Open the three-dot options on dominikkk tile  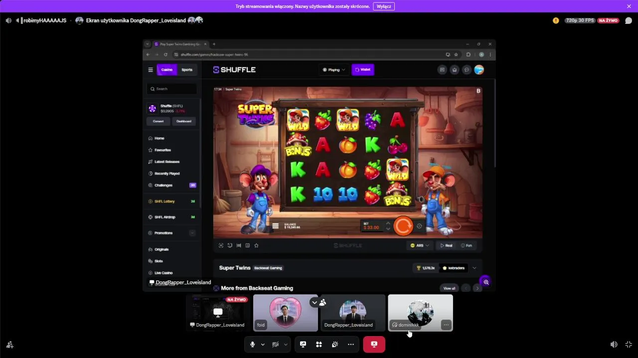click(x=446, y=325)
